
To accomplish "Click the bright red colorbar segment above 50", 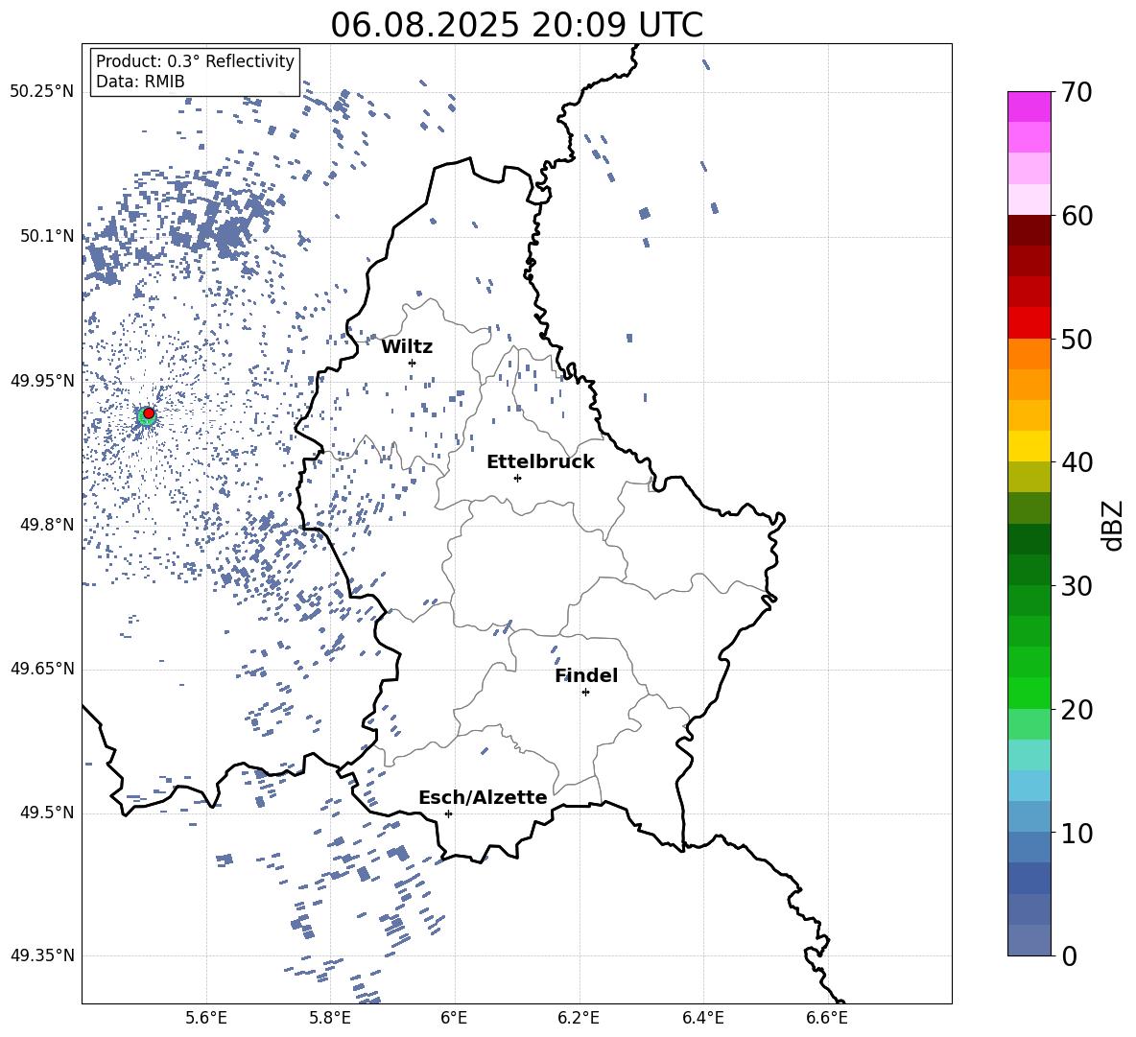I will coord(1029,323).
